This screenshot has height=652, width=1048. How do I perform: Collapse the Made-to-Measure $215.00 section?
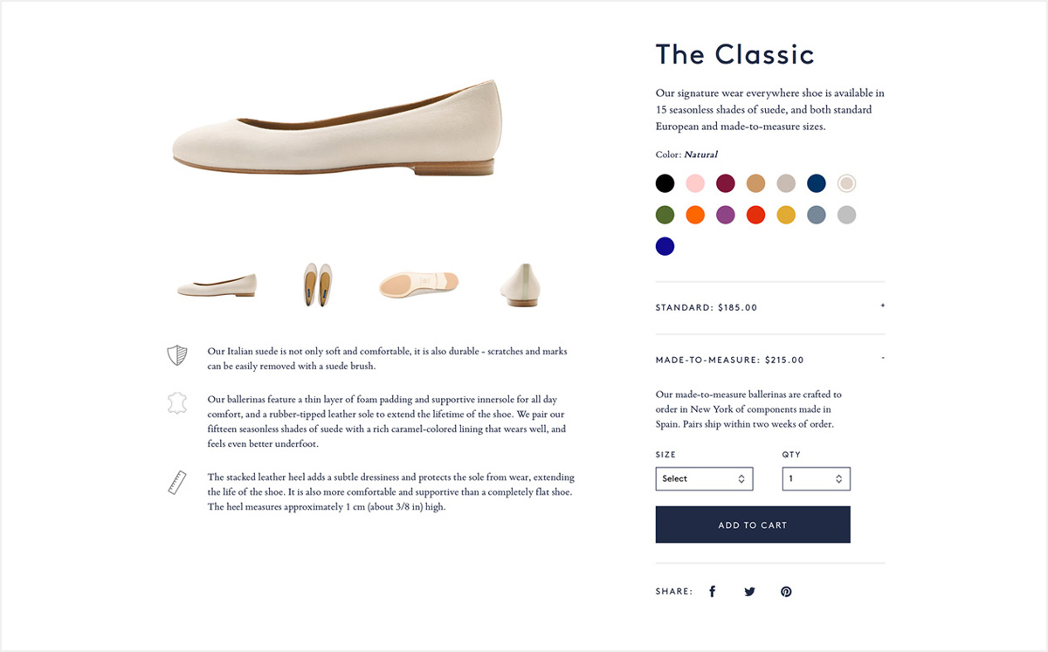[883, 359]
